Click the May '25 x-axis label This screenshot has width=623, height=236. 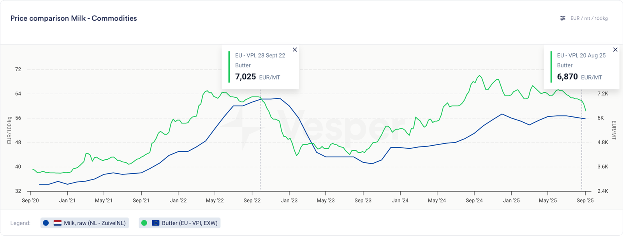tap(548, 201)
